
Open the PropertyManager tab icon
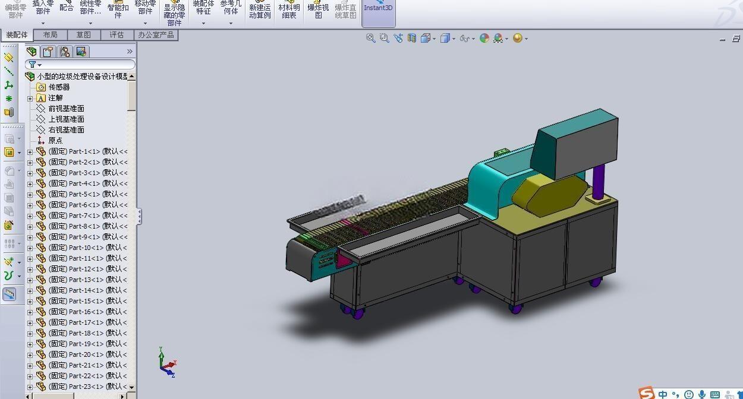coord(49,52)
